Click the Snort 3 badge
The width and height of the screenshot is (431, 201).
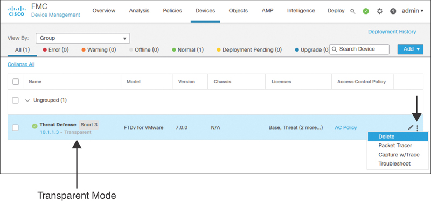coord(89,125)
